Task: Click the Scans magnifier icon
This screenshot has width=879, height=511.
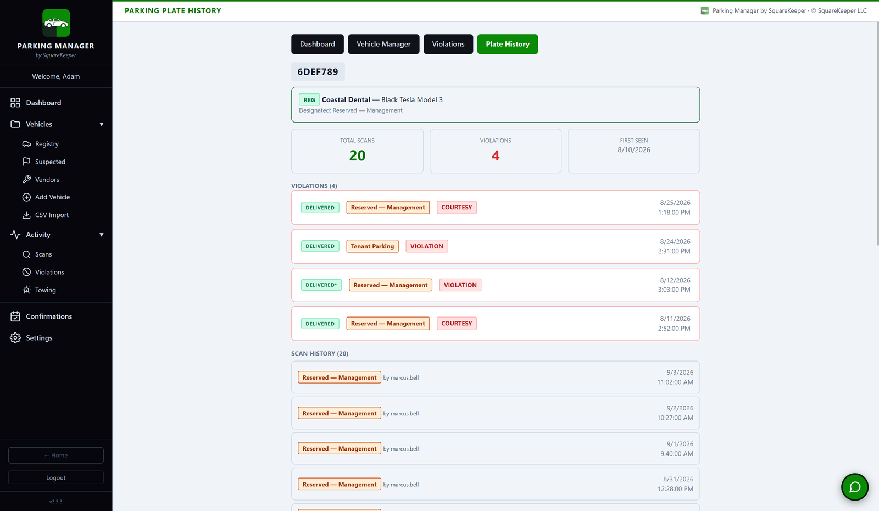Action: tap(26, 254)
